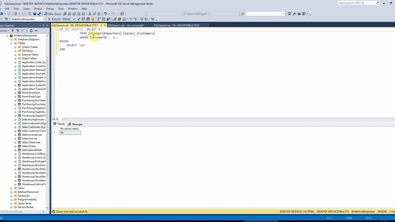This screenshot has height=222, width=395.
Task: Click the database engine query icon
Action: (x=65, y=14)
